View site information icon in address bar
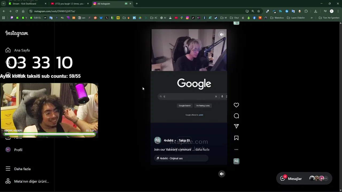The image size is (342, 192). click(x=31, y=11)
